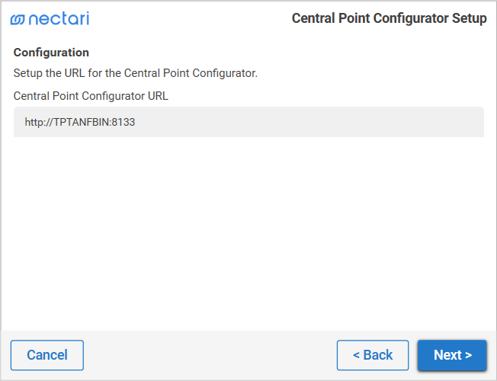Click the TPTANFBIN hostname in URL field
The width and height of the screenshot is (497, 381).
82,122
